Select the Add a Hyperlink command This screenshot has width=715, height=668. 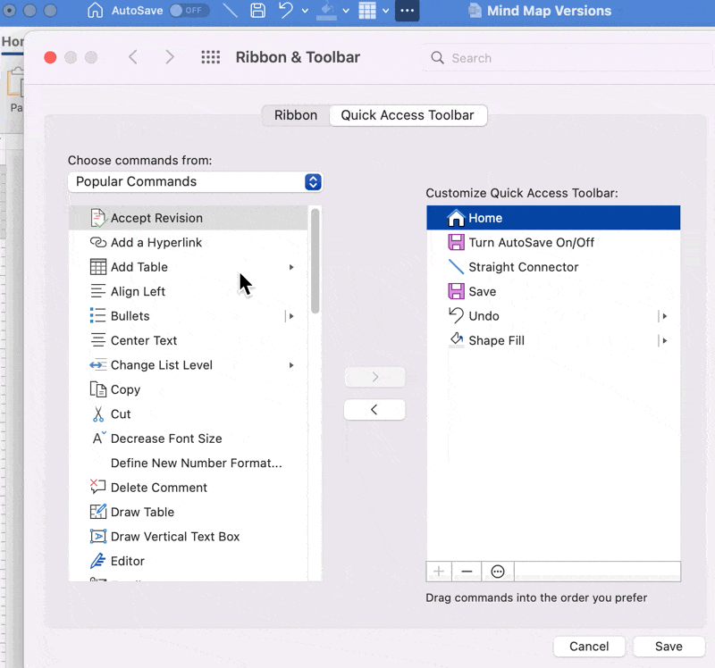(189, 242)
